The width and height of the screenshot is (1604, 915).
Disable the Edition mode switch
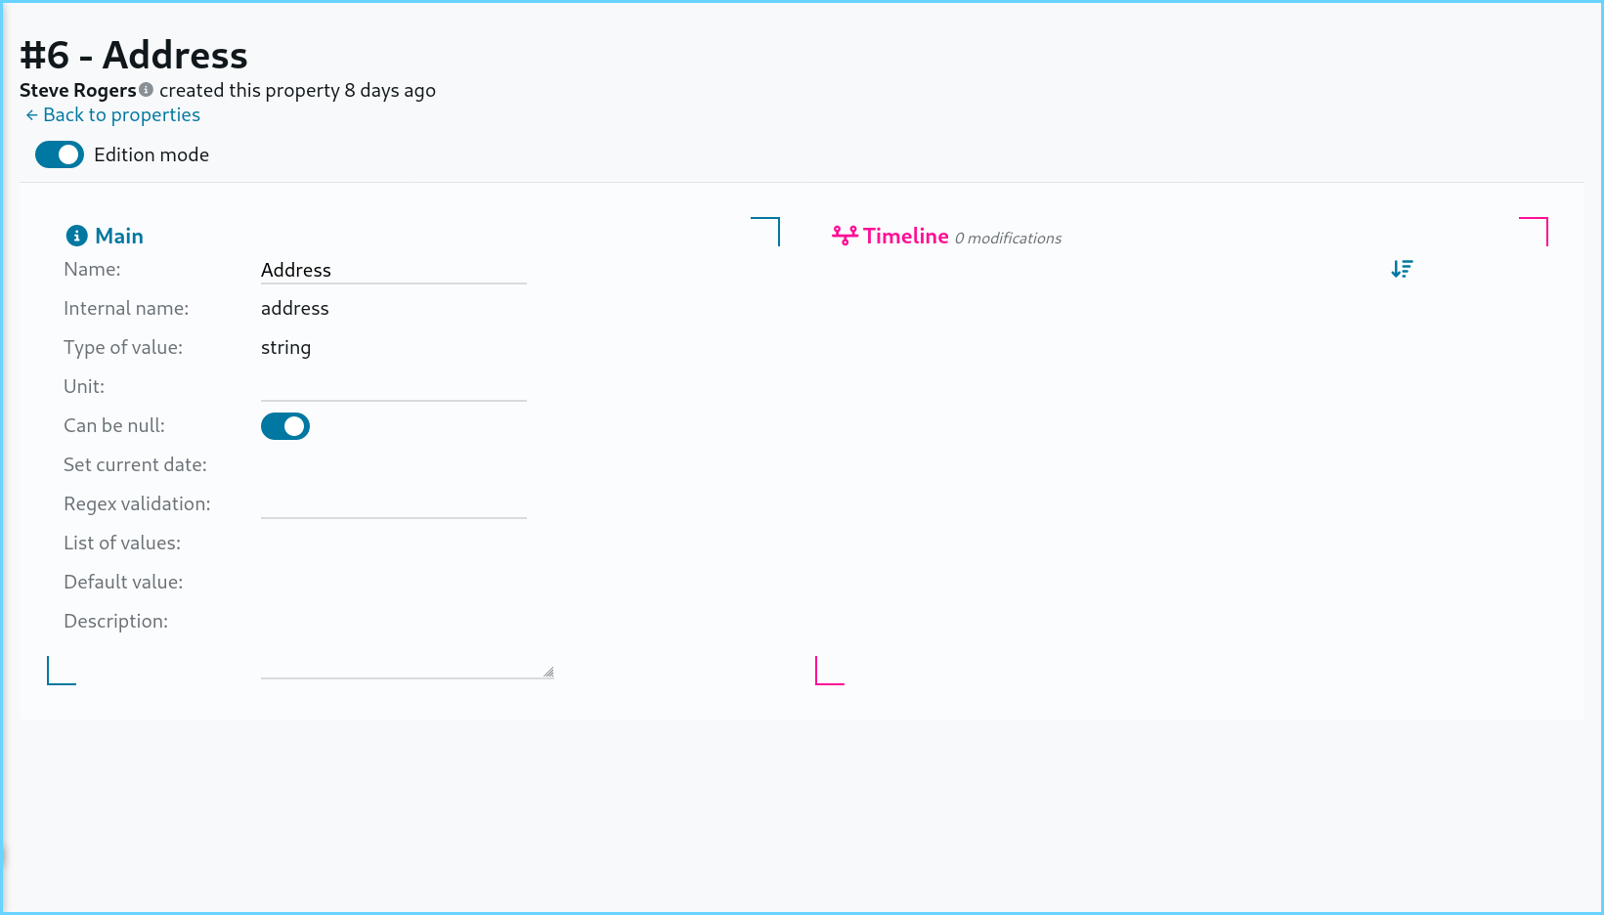coord(60,154)
